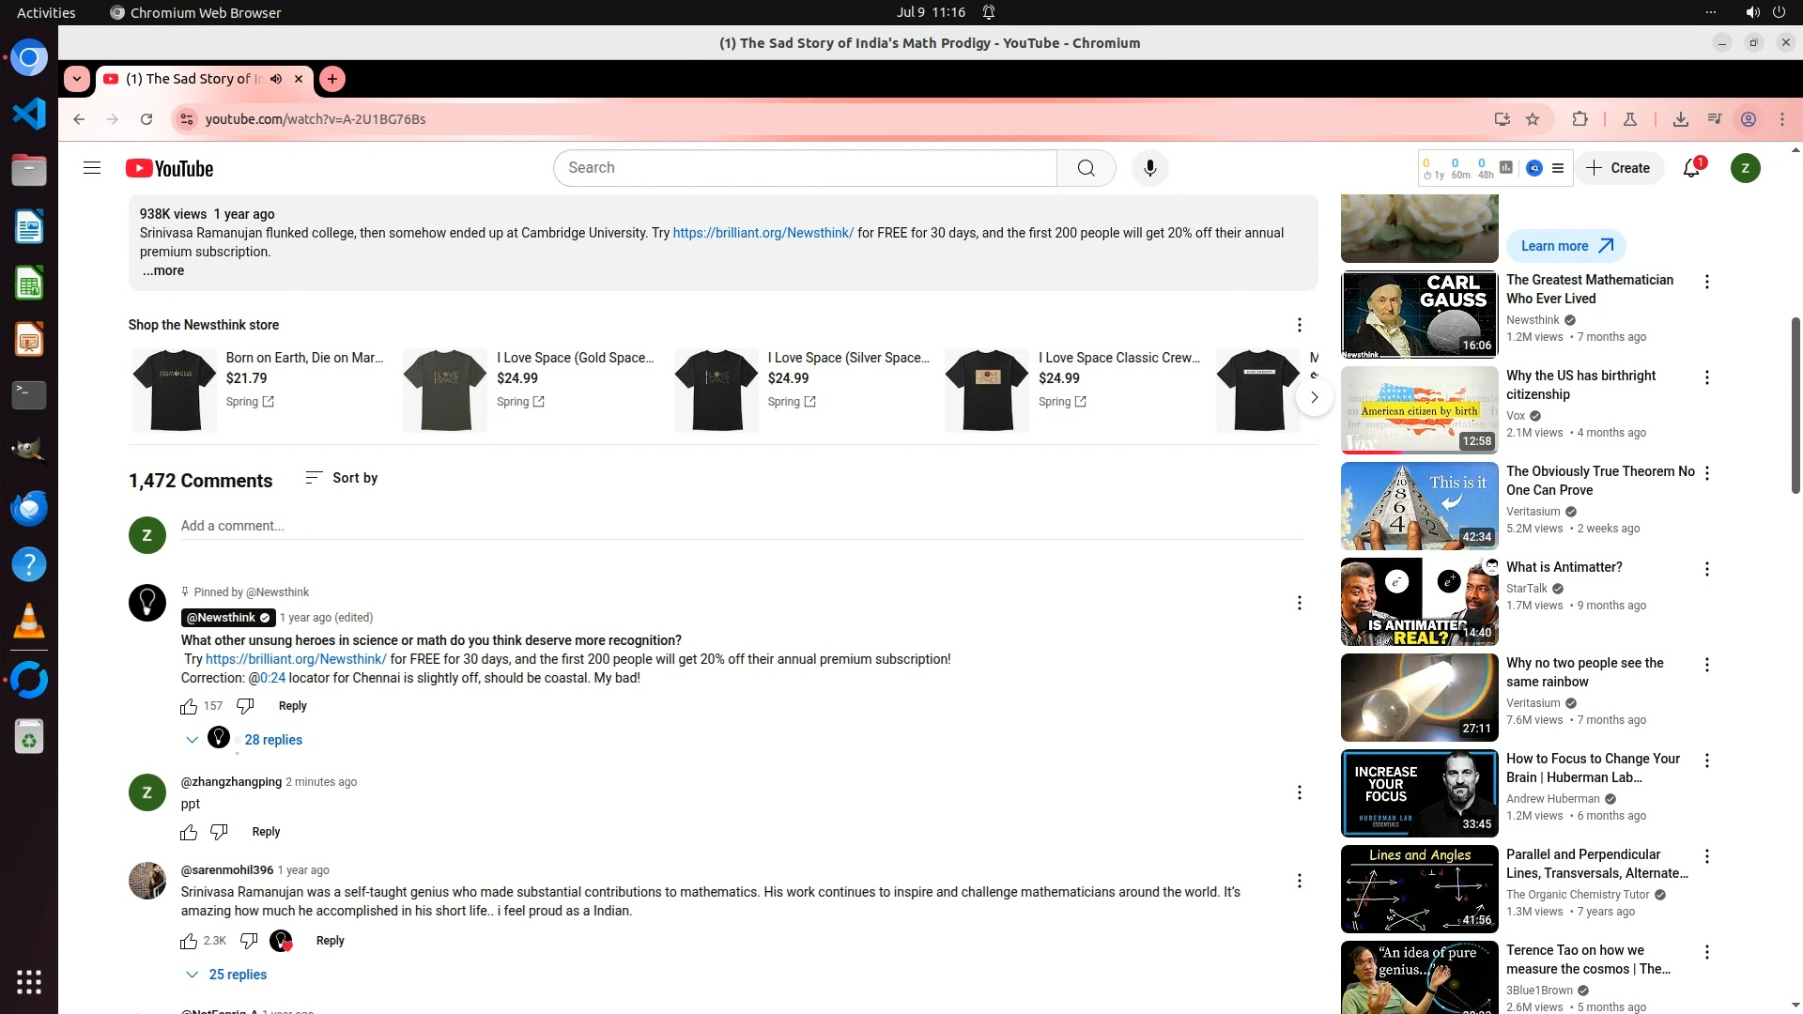Click the search magnifier button
Image resolution: width=1803 pixels, height=1014 pixels.
1086,168
